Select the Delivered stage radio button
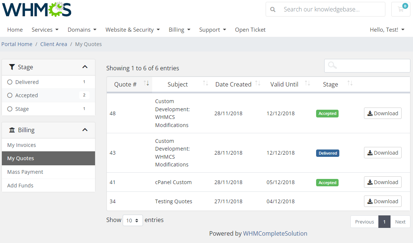The height and width of the screenshot is (243, 413). click(x=10, y=82)
